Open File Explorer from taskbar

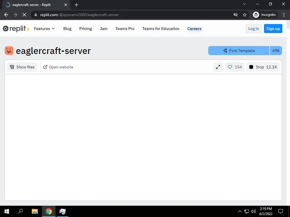tap(35, 211)
